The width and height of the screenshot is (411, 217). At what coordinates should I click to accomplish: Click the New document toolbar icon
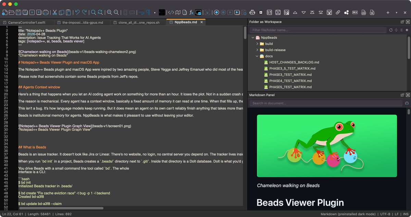click(4, 13)
